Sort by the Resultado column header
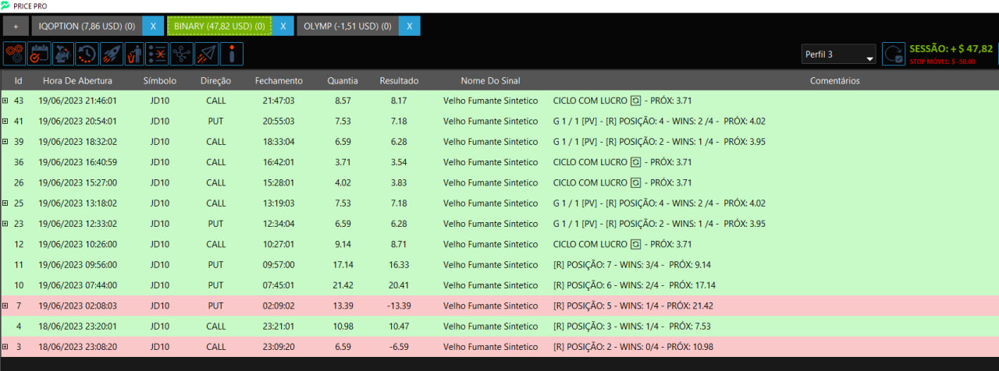999x371 pixels. (399, 80)
